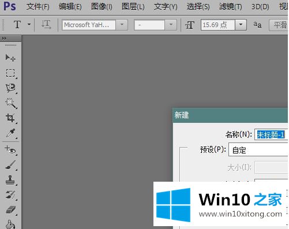
Task: Open the anti-aliasing 平滑 dropdown
Action: [x=279, y=25]
